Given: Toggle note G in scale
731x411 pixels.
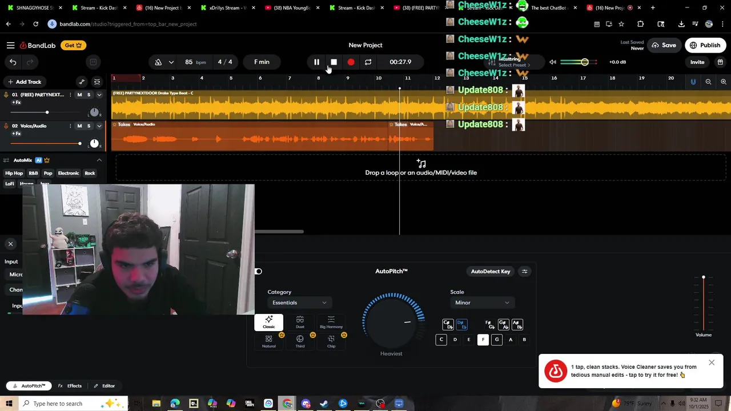Looking at the screenshot, I should [497, 340].
